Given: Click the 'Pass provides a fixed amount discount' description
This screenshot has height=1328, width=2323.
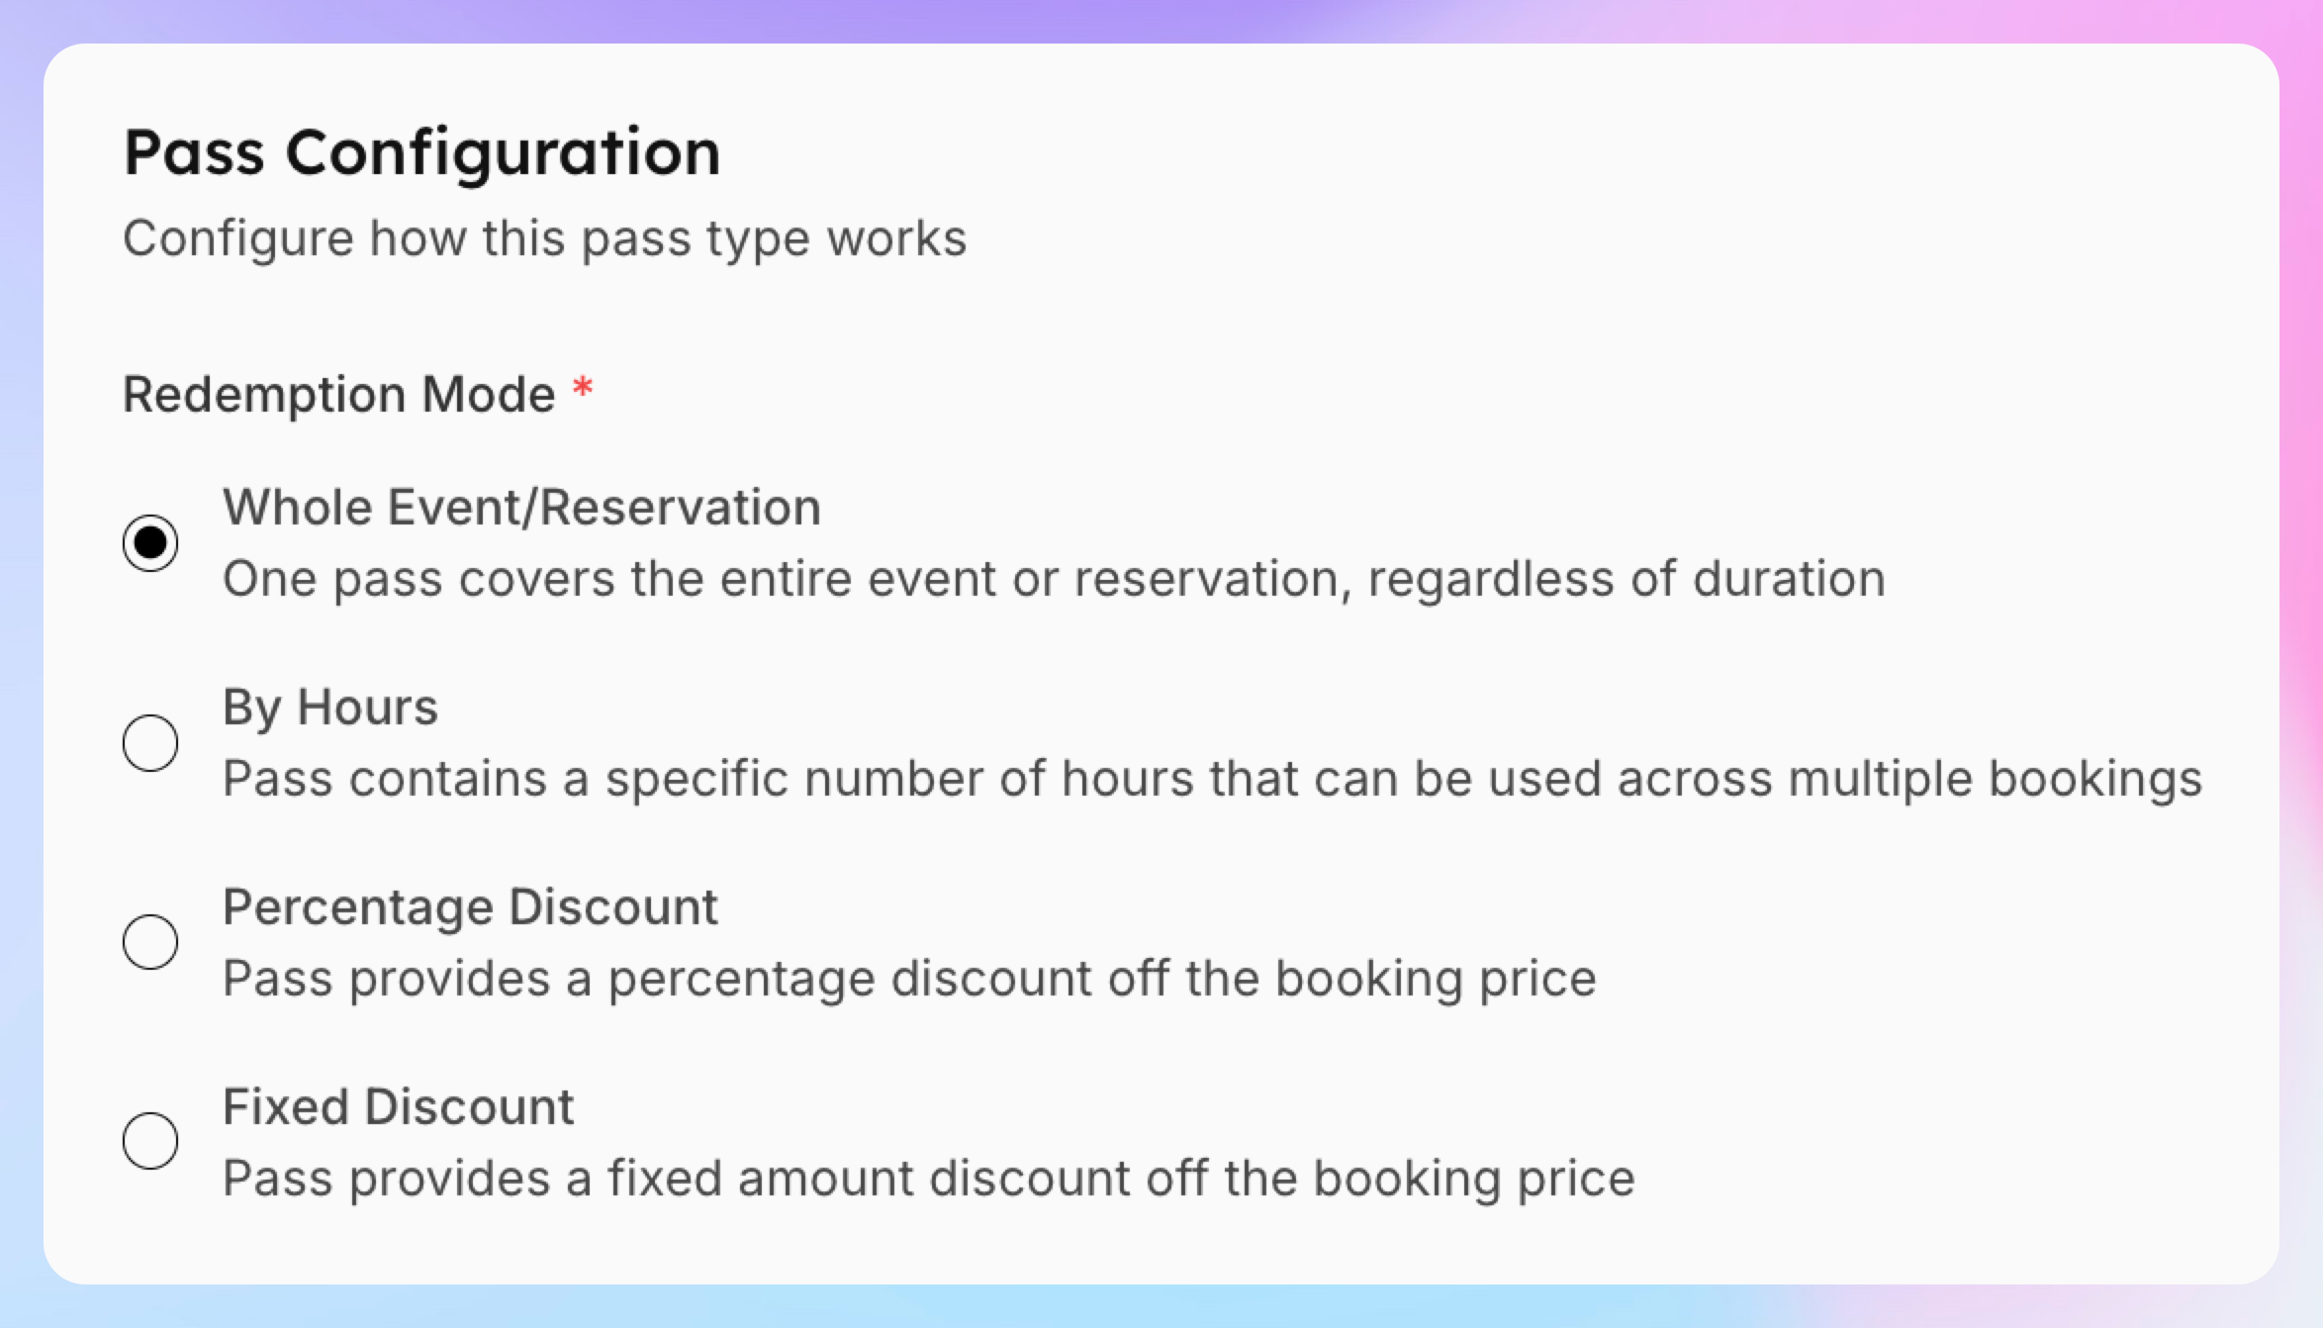Looking at the screenshot, I should pos(928,1179).
